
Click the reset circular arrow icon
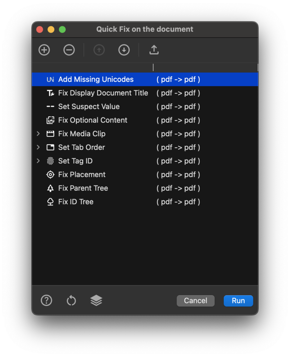click(71, 301)
